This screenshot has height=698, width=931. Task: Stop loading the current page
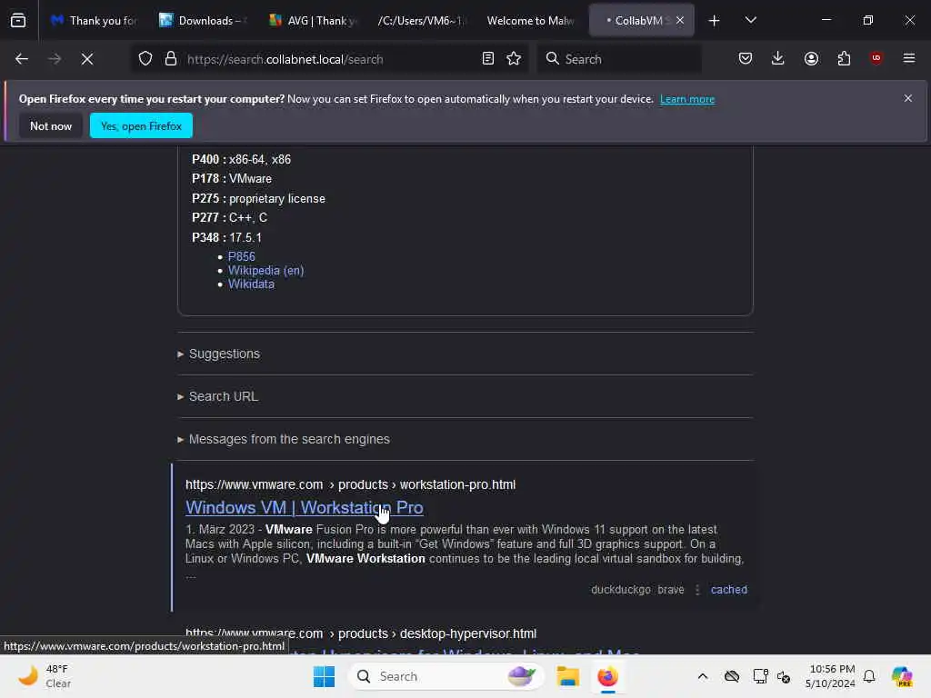[87, 59]
